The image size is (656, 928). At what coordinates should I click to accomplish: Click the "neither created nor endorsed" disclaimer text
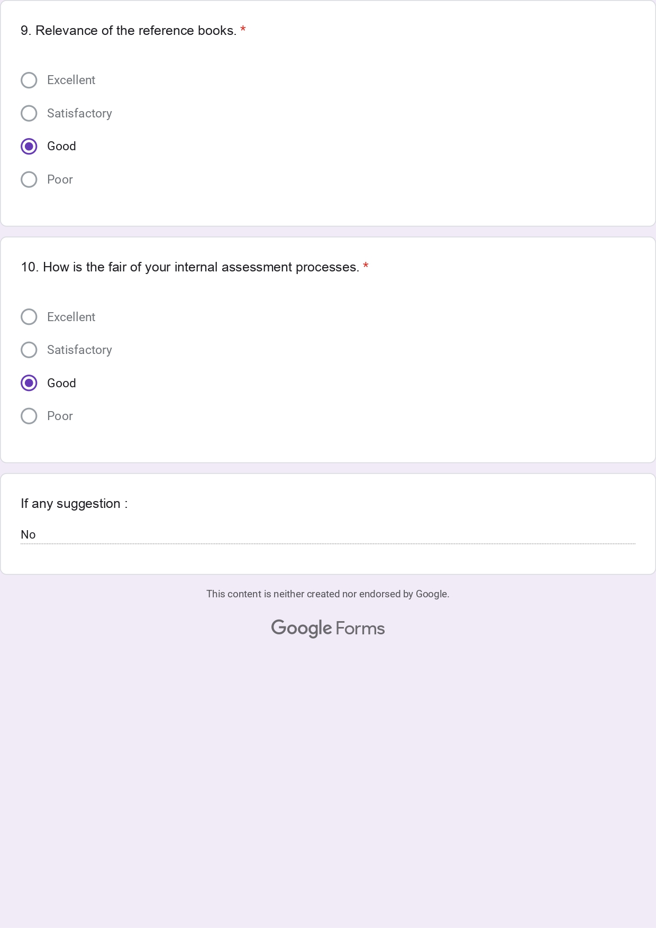(x=327, y=594)
